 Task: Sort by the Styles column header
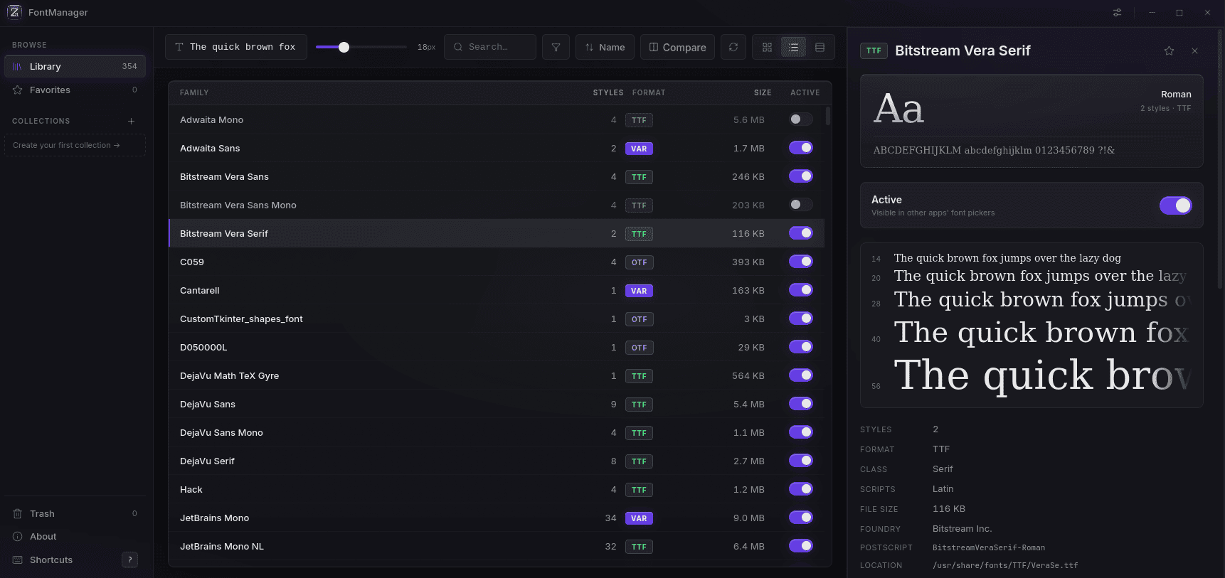(608, 92)
